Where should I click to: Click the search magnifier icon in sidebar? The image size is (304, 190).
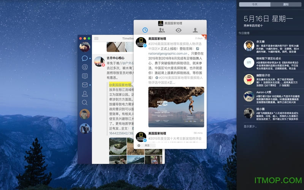pos(85,102)
